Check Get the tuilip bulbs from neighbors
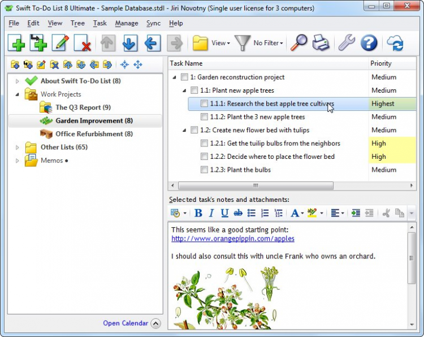This screenshot has width=424, height=337. (204, 144)
